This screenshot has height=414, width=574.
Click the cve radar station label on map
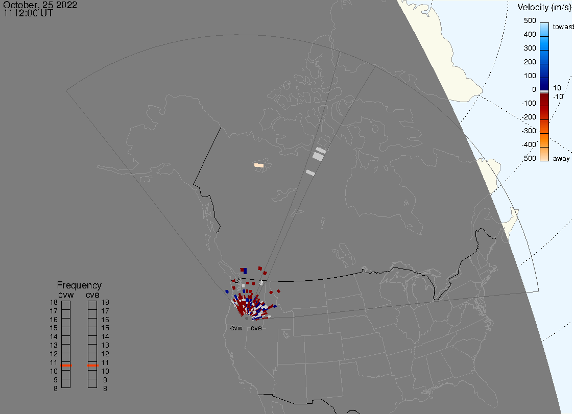(x=256, y=328)
